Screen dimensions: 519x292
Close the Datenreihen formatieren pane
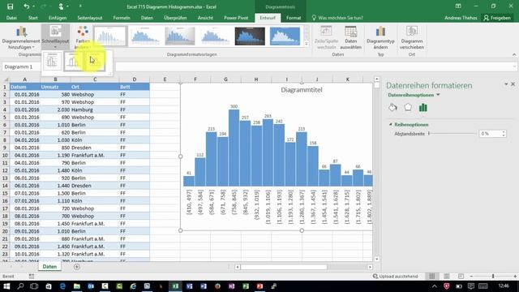click(513, 84)
